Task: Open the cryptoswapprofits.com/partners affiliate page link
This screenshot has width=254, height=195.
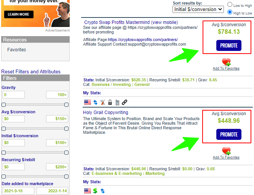Action: coord(143,40)
